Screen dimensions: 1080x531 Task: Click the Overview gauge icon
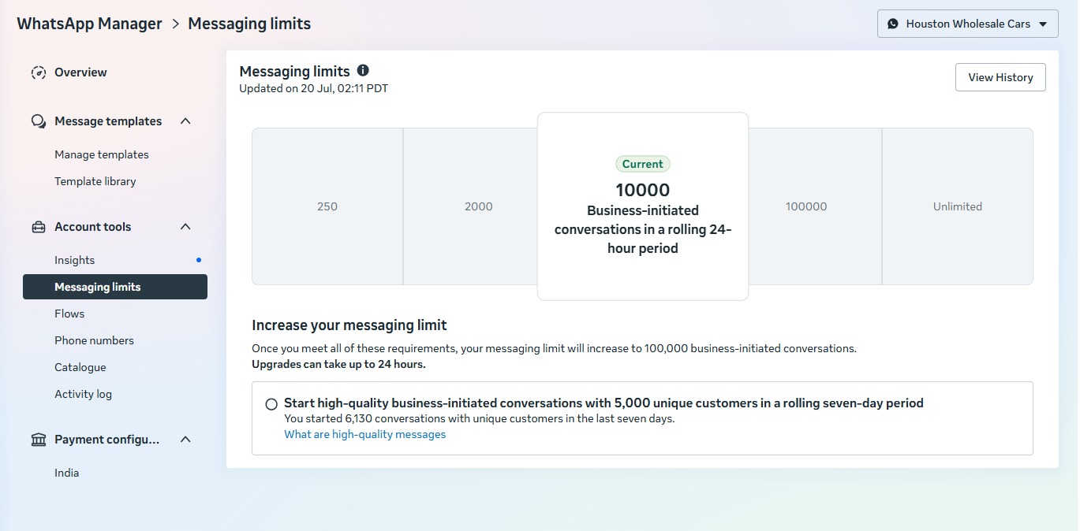pyautogui.click(x=39, y=72)
